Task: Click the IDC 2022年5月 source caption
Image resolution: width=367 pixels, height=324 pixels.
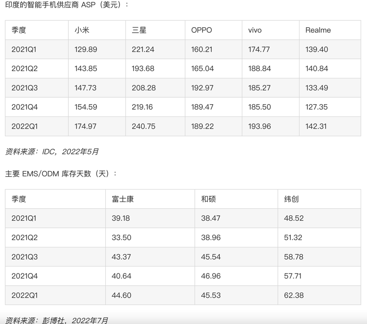Action: [52, 152]
